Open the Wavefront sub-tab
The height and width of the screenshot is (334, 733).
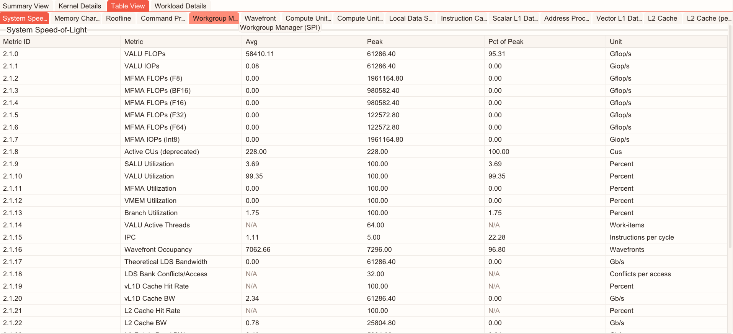(260, 18)
